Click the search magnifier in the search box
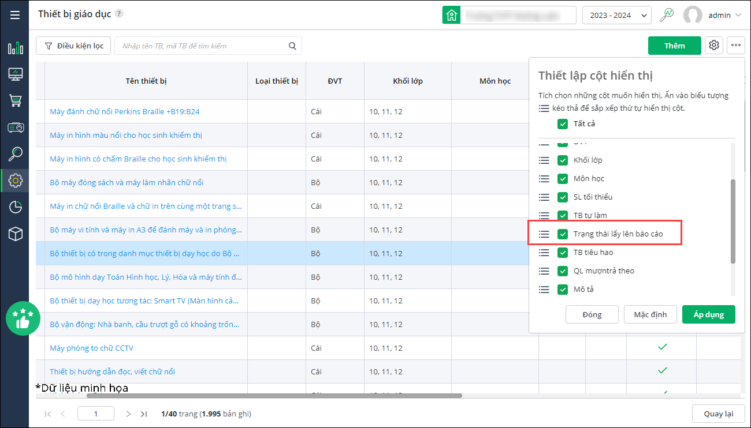 coord(292,46)
